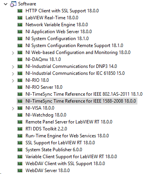Select WebDAV Server 18.0.0 entry
The width and height of the screenshot is (166, 174).
click(x=48, y=171)
